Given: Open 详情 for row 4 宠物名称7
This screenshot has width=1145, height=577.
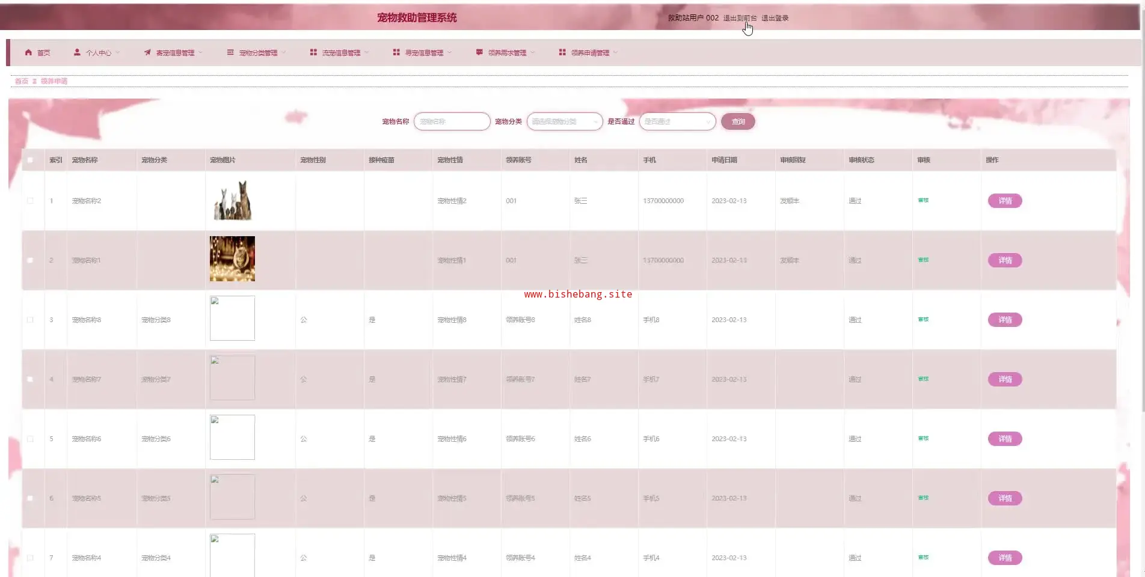Looking at the screenshot, I should click(1005, 379).
